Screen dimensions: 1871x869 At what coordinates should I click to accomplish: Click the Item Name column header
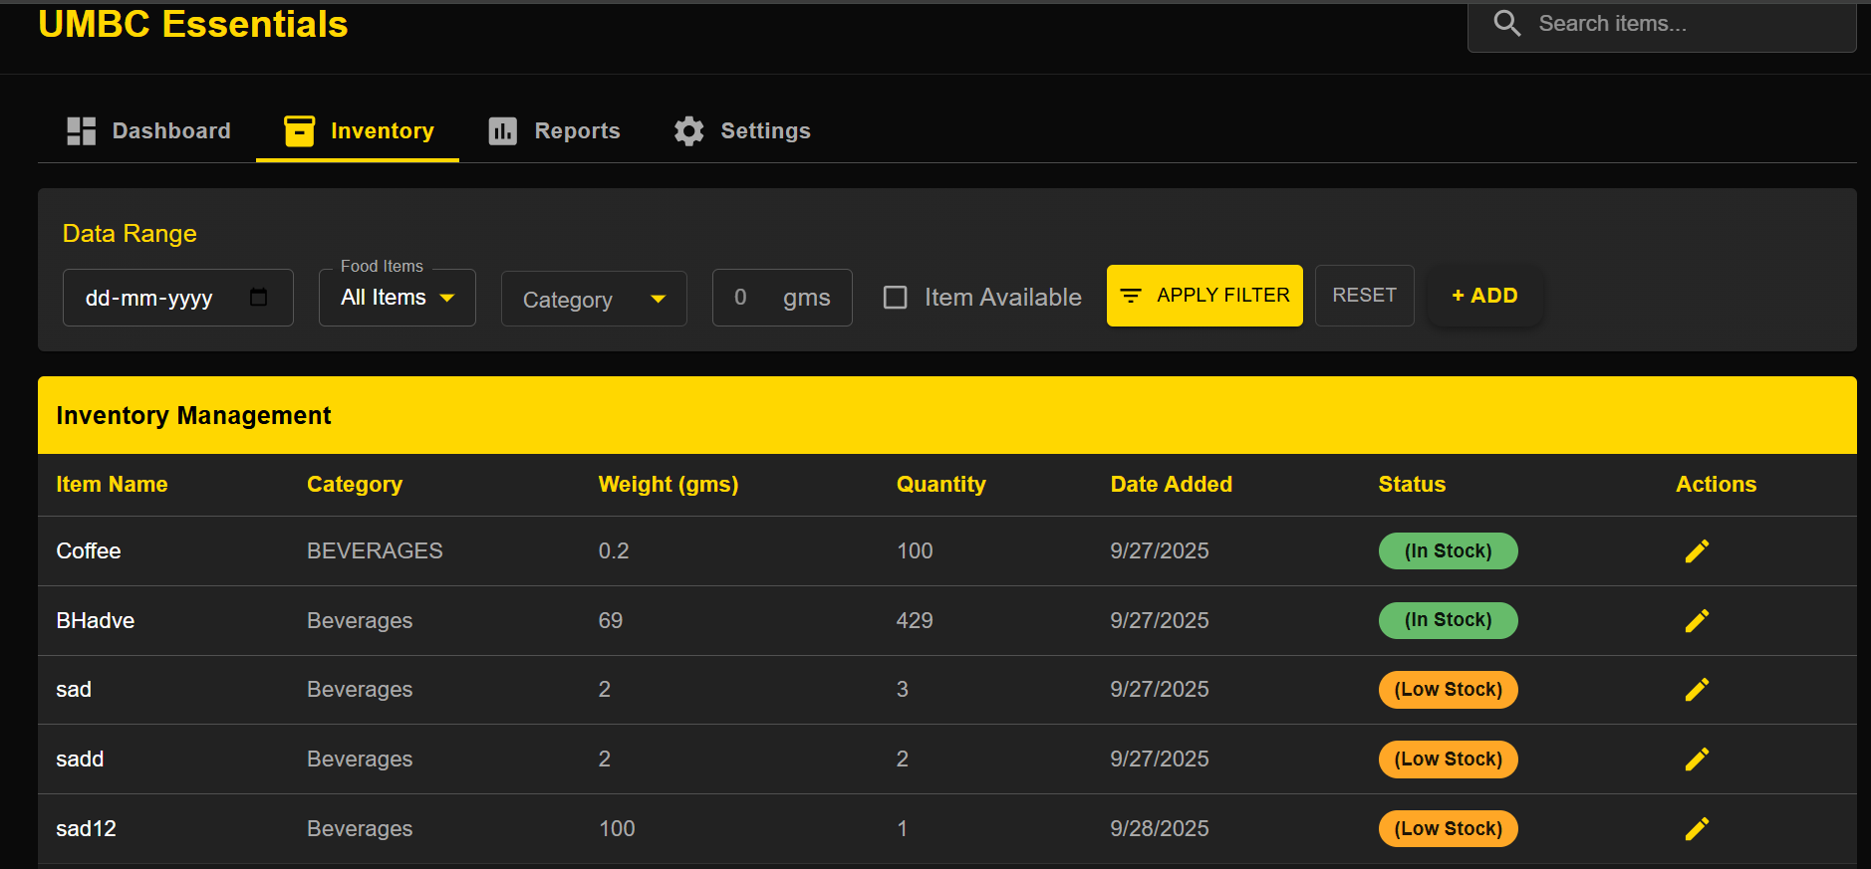(x=112, y=485)
